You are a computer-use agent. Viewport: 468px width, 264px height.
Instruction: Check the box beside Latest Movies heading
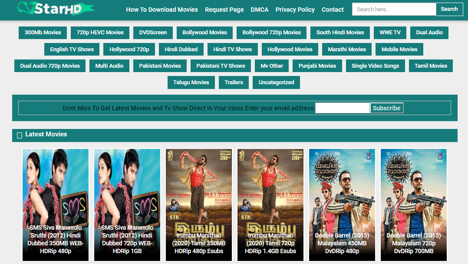pyautogui.click(x=20, y=135)
